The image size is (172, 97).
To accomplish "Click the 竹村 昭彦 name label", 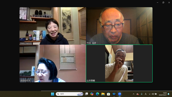I will point(91,43).
